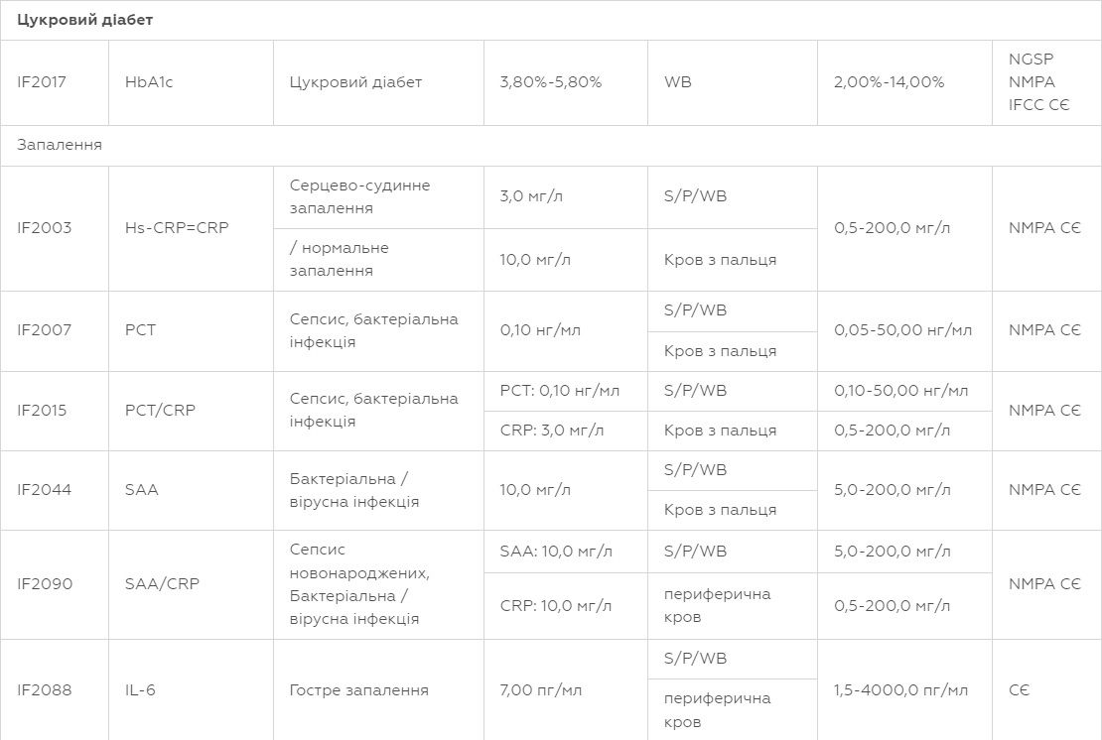Select the PCT test name cell
Viewport: 1102px width, 740px height.
(191, 330)
